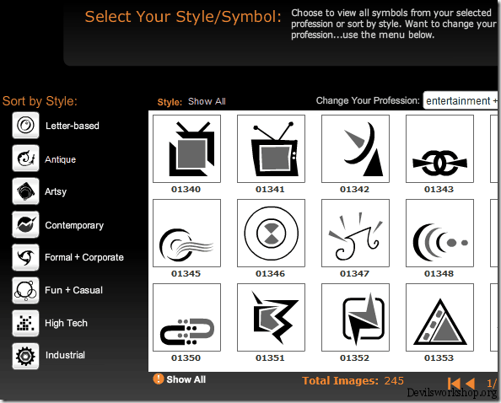Click the Total Images: 245 text
The image size is (501, 403).
(x=353, y=380)
